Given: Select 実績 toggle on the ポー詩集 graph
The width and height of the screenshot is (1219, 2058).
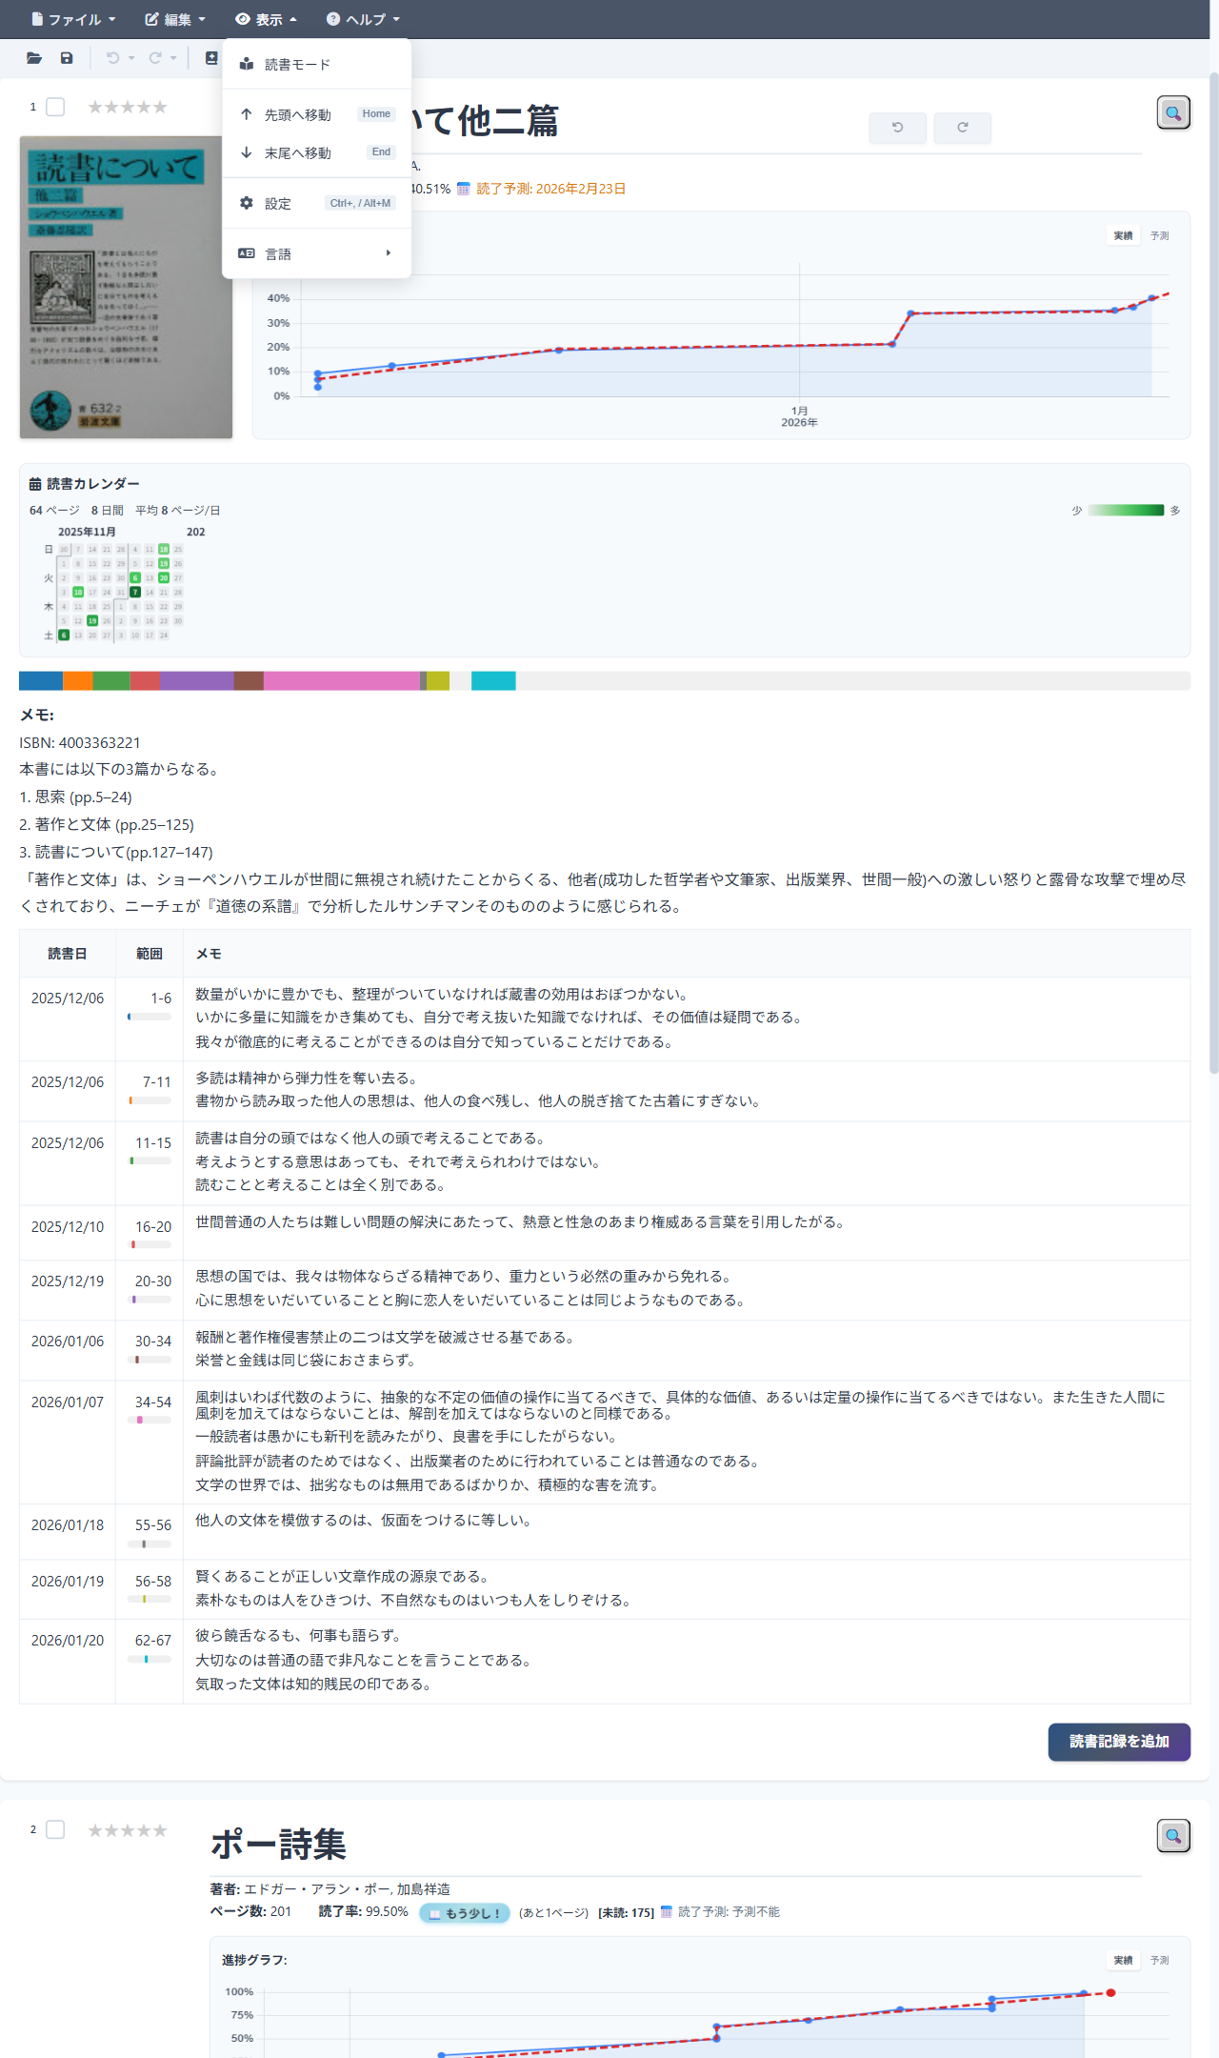Looking at the screenshot, I should (x=1123, y=1960).
